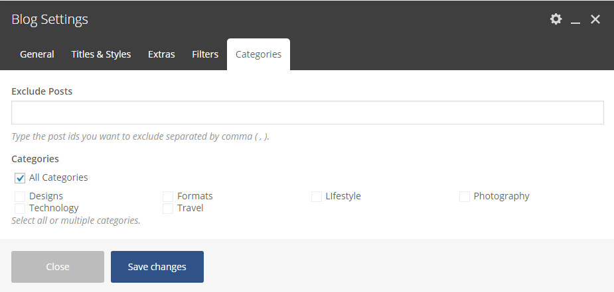The width and height of the screenshot is (614, 292).
Task: Enable the Designs category checkbox
Action: click(x=20, y=197)
